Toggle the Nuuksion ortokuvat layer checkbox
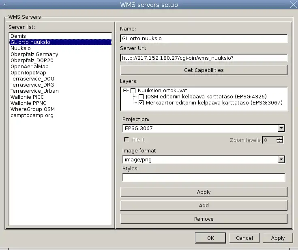 click(133, 91)
